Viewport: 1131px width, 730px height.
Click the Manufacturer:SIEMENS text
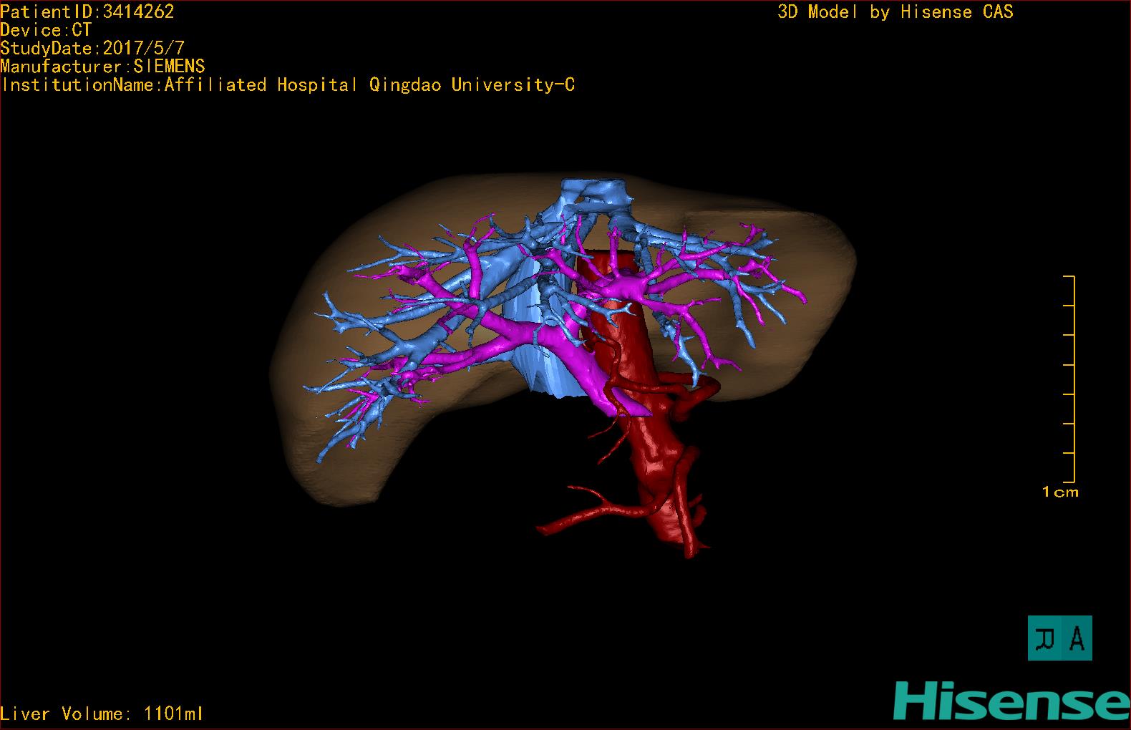click(102, 67)
